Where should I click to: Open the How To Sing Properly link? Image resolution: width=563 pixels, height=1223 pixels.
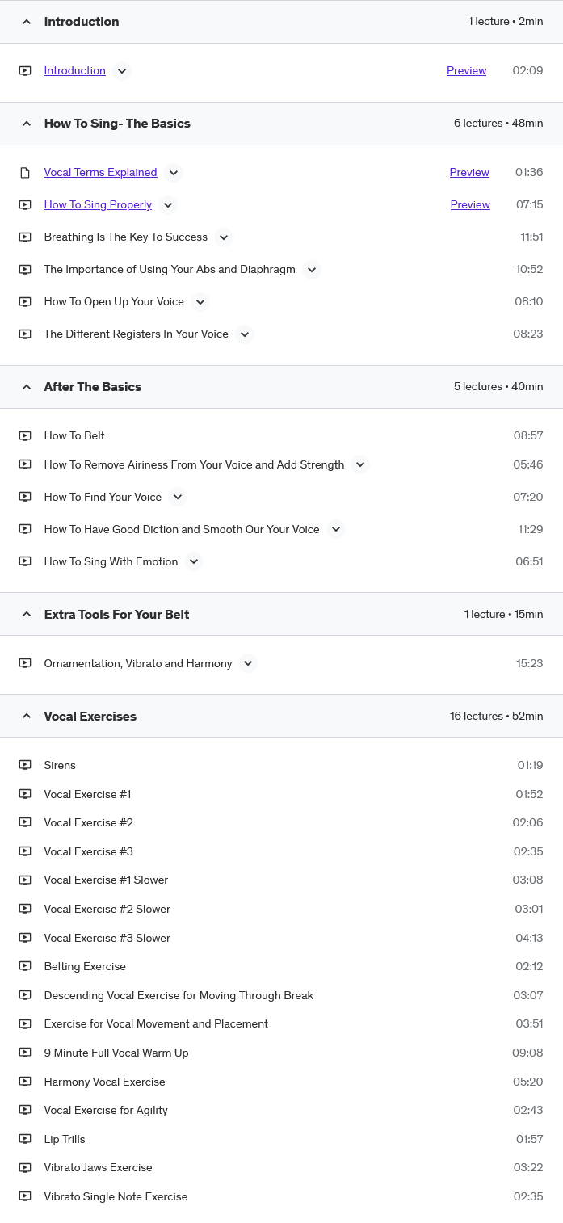[x=98, y=204]
